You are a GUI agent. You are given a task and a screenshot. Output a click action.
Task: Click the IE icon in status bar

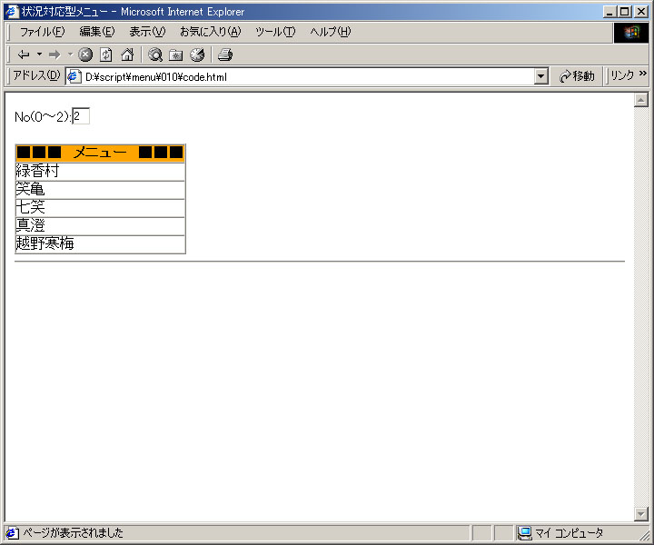point(12,533)
